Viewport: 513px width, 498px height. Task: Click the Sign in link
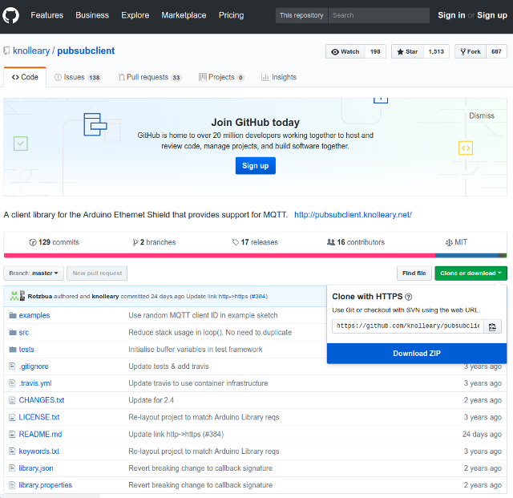pyautogui.click(x=451, y=15)
